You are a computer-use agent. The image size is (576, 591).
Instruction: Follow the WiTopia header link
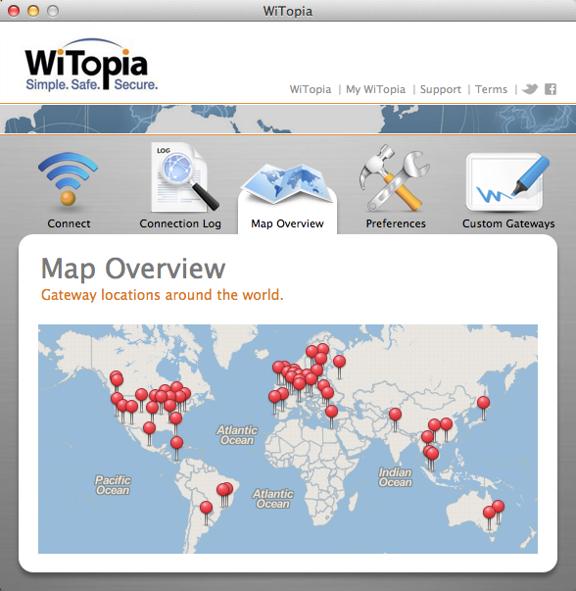[x=311, y=89]
